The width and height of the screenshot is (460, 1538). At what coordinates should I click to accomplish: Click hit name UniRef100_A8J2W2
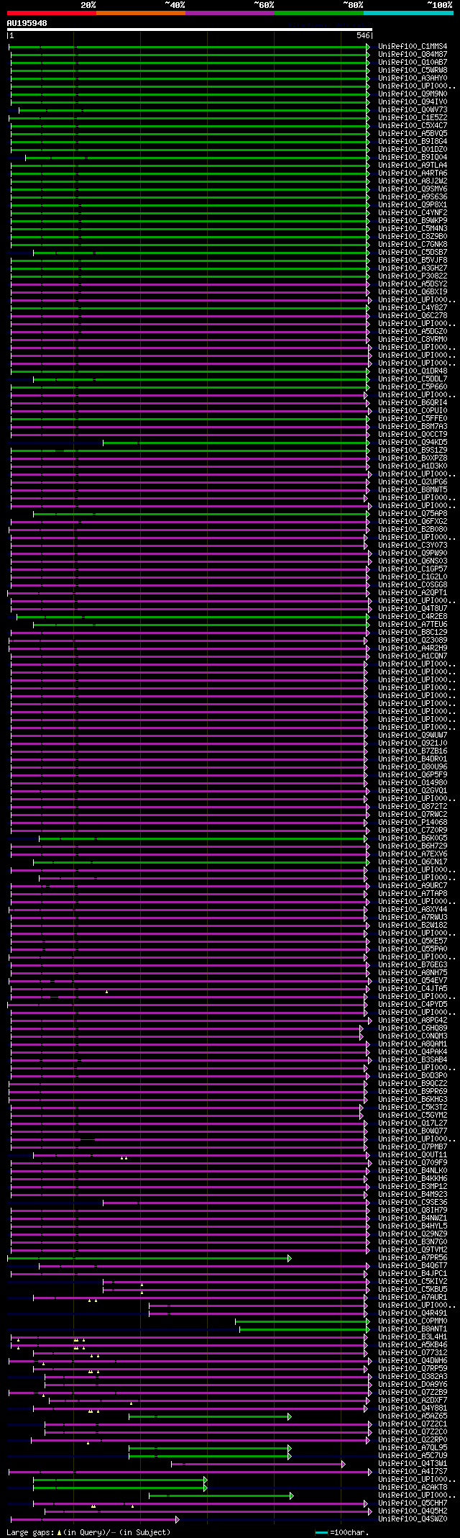(x=413, y=181)
